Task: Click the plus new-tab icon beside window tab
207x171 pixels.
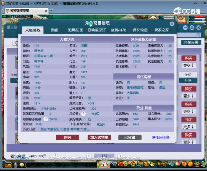Action: click(x=51, y=10)
